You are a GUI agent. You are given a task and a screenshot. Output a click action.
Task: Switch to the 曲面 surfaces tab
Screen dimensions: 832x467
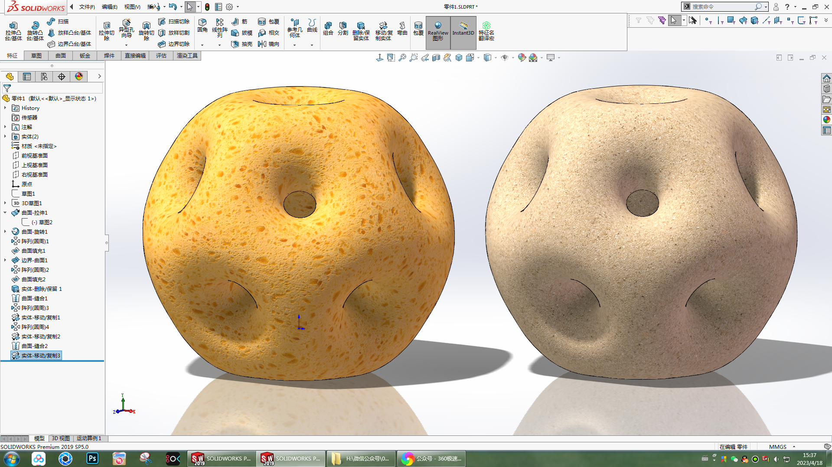pyautogui.click(x=61, y=55)
